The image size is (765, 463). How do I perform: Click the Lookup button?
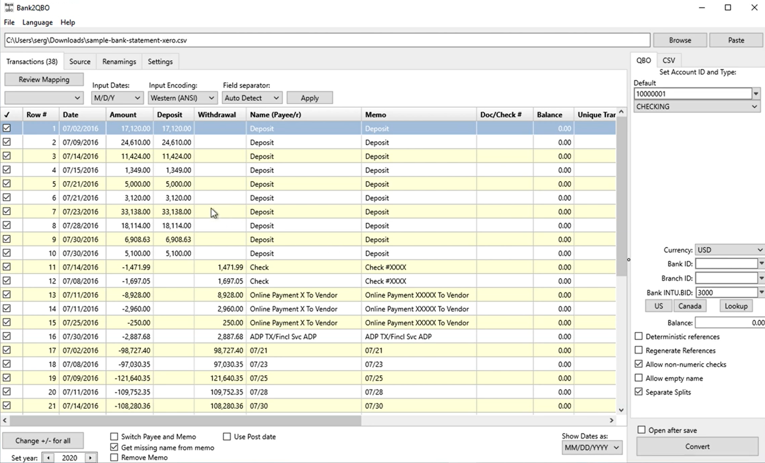[736, 306]
